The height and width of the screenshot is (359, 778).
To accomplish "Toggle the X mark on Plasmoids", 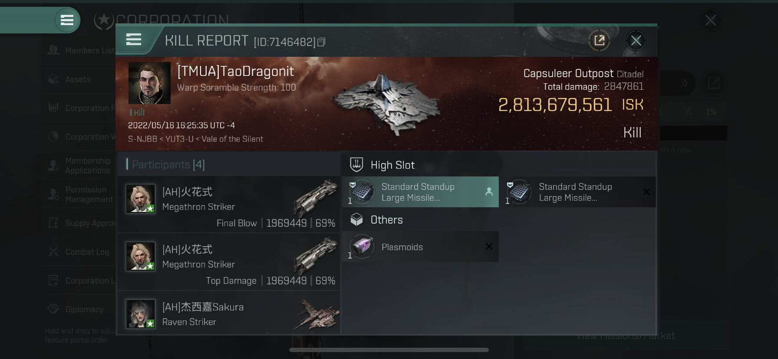I will (489, 246).
